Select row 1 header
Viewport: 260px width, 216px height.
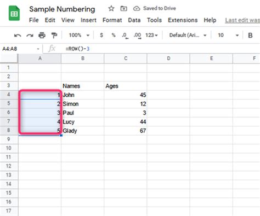(9, 68)
